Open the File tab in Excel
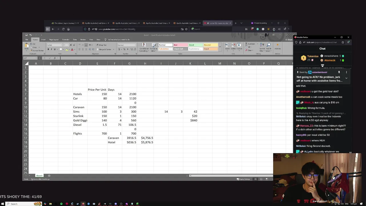366x206 pixels. click(x=27, y=39)
